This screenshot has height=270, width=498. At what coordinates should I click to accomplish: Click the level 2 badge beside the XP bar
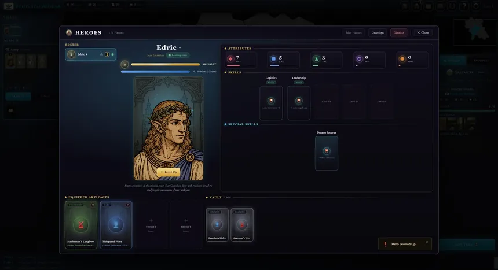(x=124, y=64)
